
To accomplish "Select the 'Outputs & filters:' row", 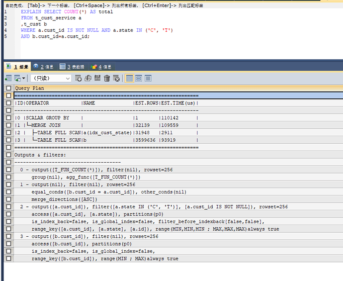I will pos(178,155).
